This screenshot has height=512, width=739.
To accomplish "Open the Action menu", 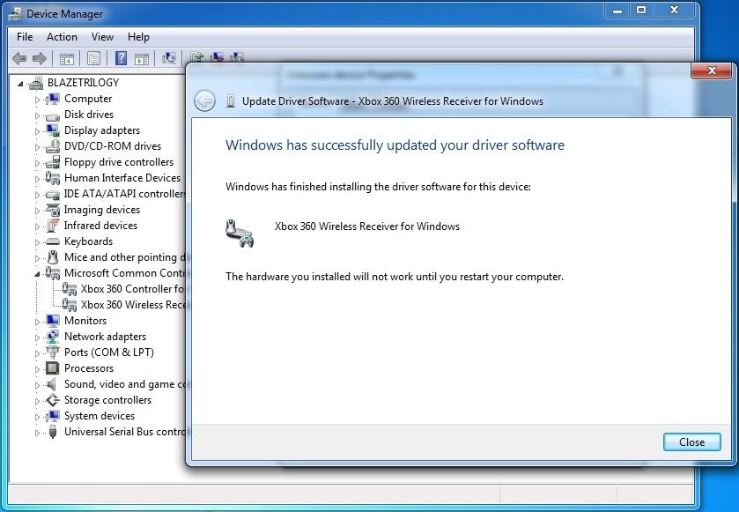I will 62,37.
